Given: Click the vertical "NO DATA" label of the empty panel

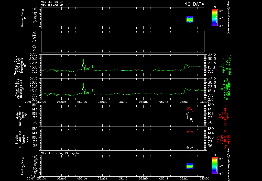Looking at the screenshot, I should click(x=34, y=41).
